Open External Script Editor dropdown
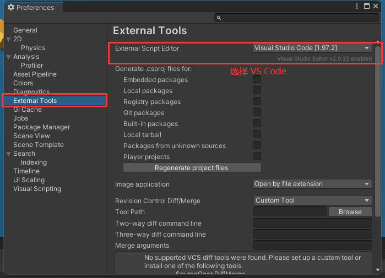 pos(312,48)
